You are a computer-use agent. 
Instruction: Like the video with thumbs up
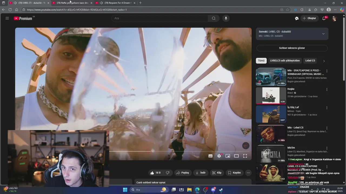(155, 173)
